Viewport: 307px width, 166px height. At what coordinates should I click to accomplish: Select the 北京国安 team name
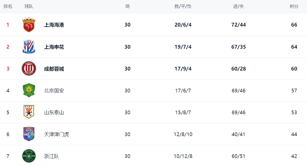tap(54, 91)
